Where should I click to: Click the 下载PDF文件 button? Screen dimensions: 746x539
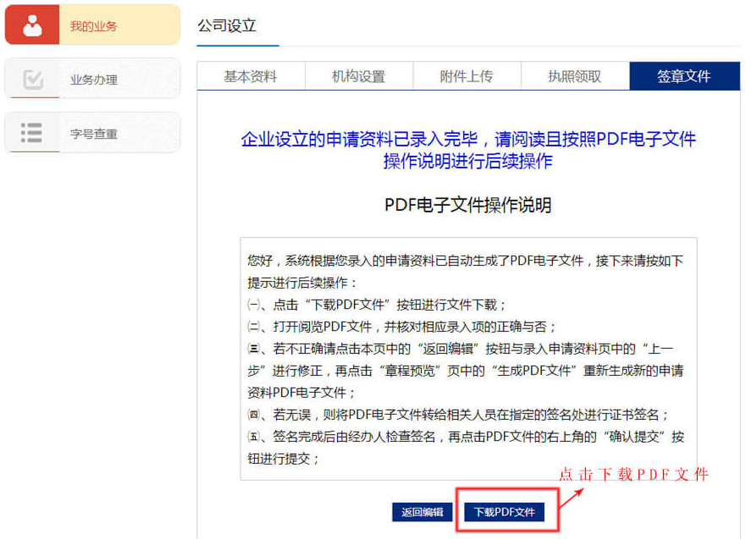click(x=506, y=511)
